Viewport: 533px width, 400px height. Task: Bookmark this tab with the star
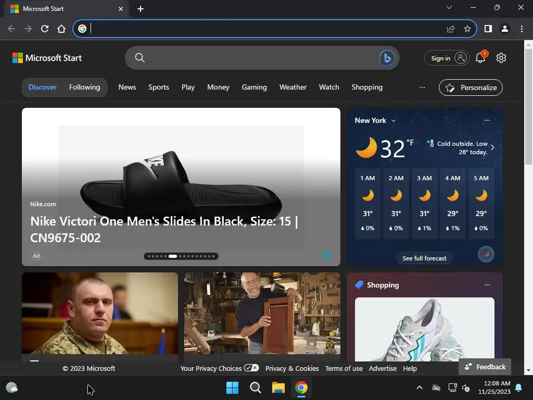(467, 29)
